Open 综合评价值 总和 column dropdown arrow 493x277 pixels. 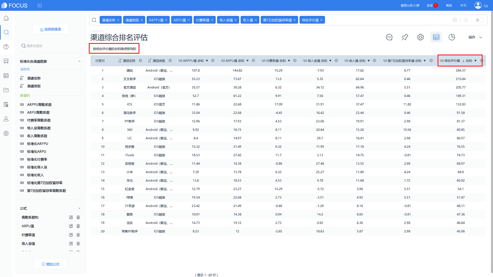click(x=476, y=61)
